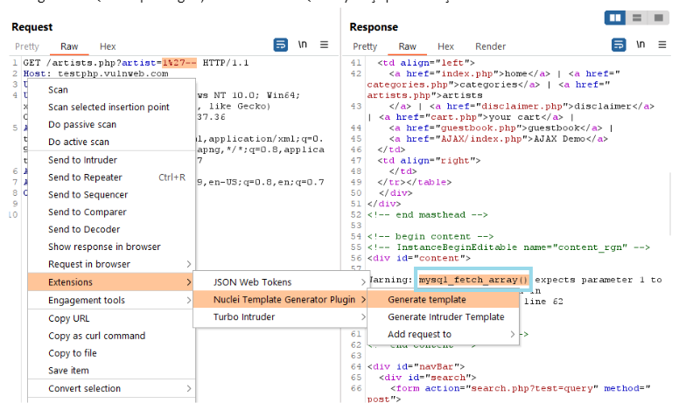Switch Request to Raw tab

pyautogui.click(x=69, y=46)
